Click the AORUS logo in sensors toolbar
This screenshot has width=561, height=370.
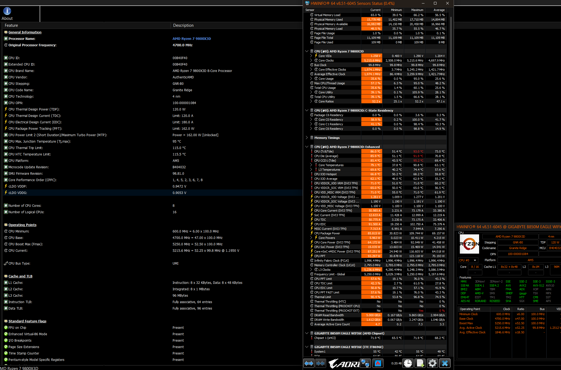click(x=344, y=363)
